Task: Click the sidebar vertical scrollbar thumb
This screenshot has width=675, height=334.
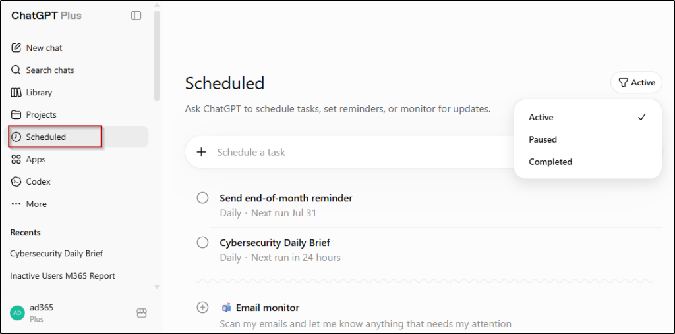Action: pyautogui.click(x=157, y=56)
